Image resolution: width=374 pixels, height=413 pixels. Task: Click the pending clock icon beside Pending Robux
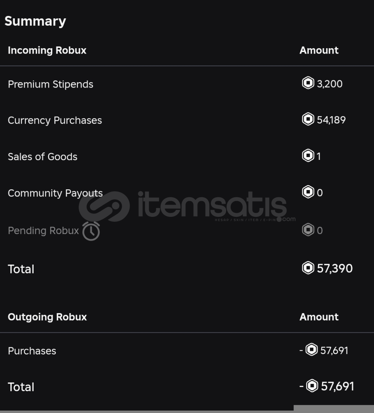tap(91, 231)
